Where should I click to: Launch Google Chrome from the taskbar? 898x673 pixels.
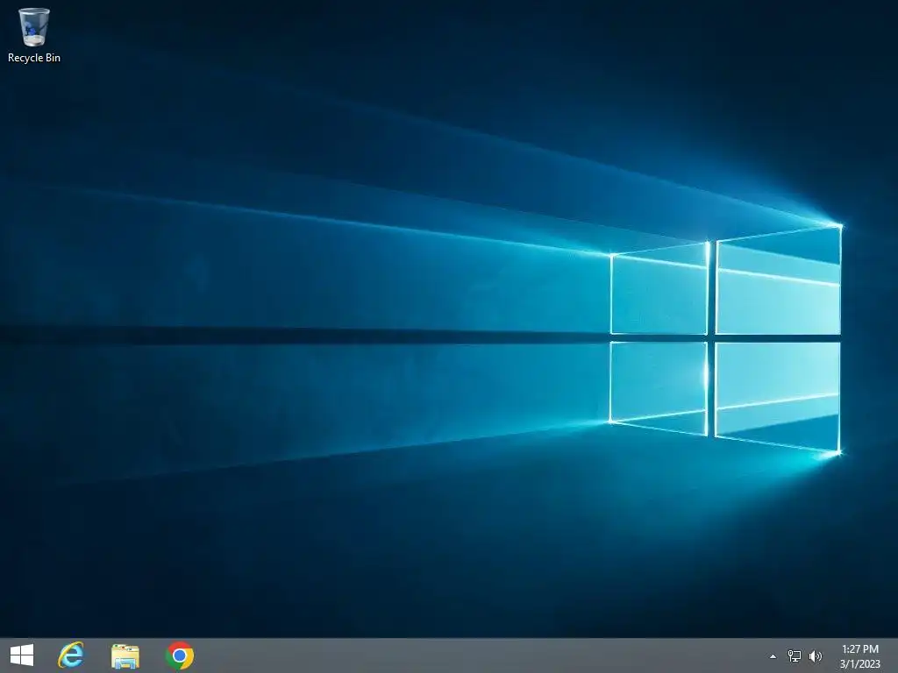[x=179, y=655]
